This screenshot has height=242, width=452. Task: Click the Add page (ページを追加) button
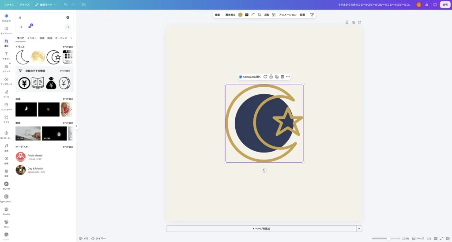pyautogui.click(x=261, y=228)
